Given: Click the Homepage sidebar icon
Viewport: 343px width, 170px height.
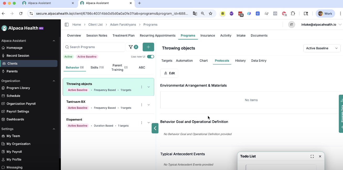Looking at the screenshot, I should tap(3, 48).
